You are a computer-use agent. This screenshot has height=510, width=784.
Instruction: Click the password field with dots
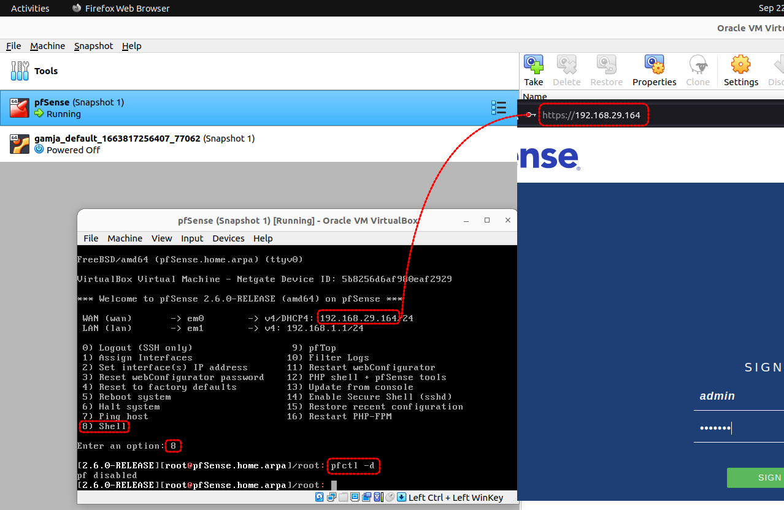coord(739,428)
